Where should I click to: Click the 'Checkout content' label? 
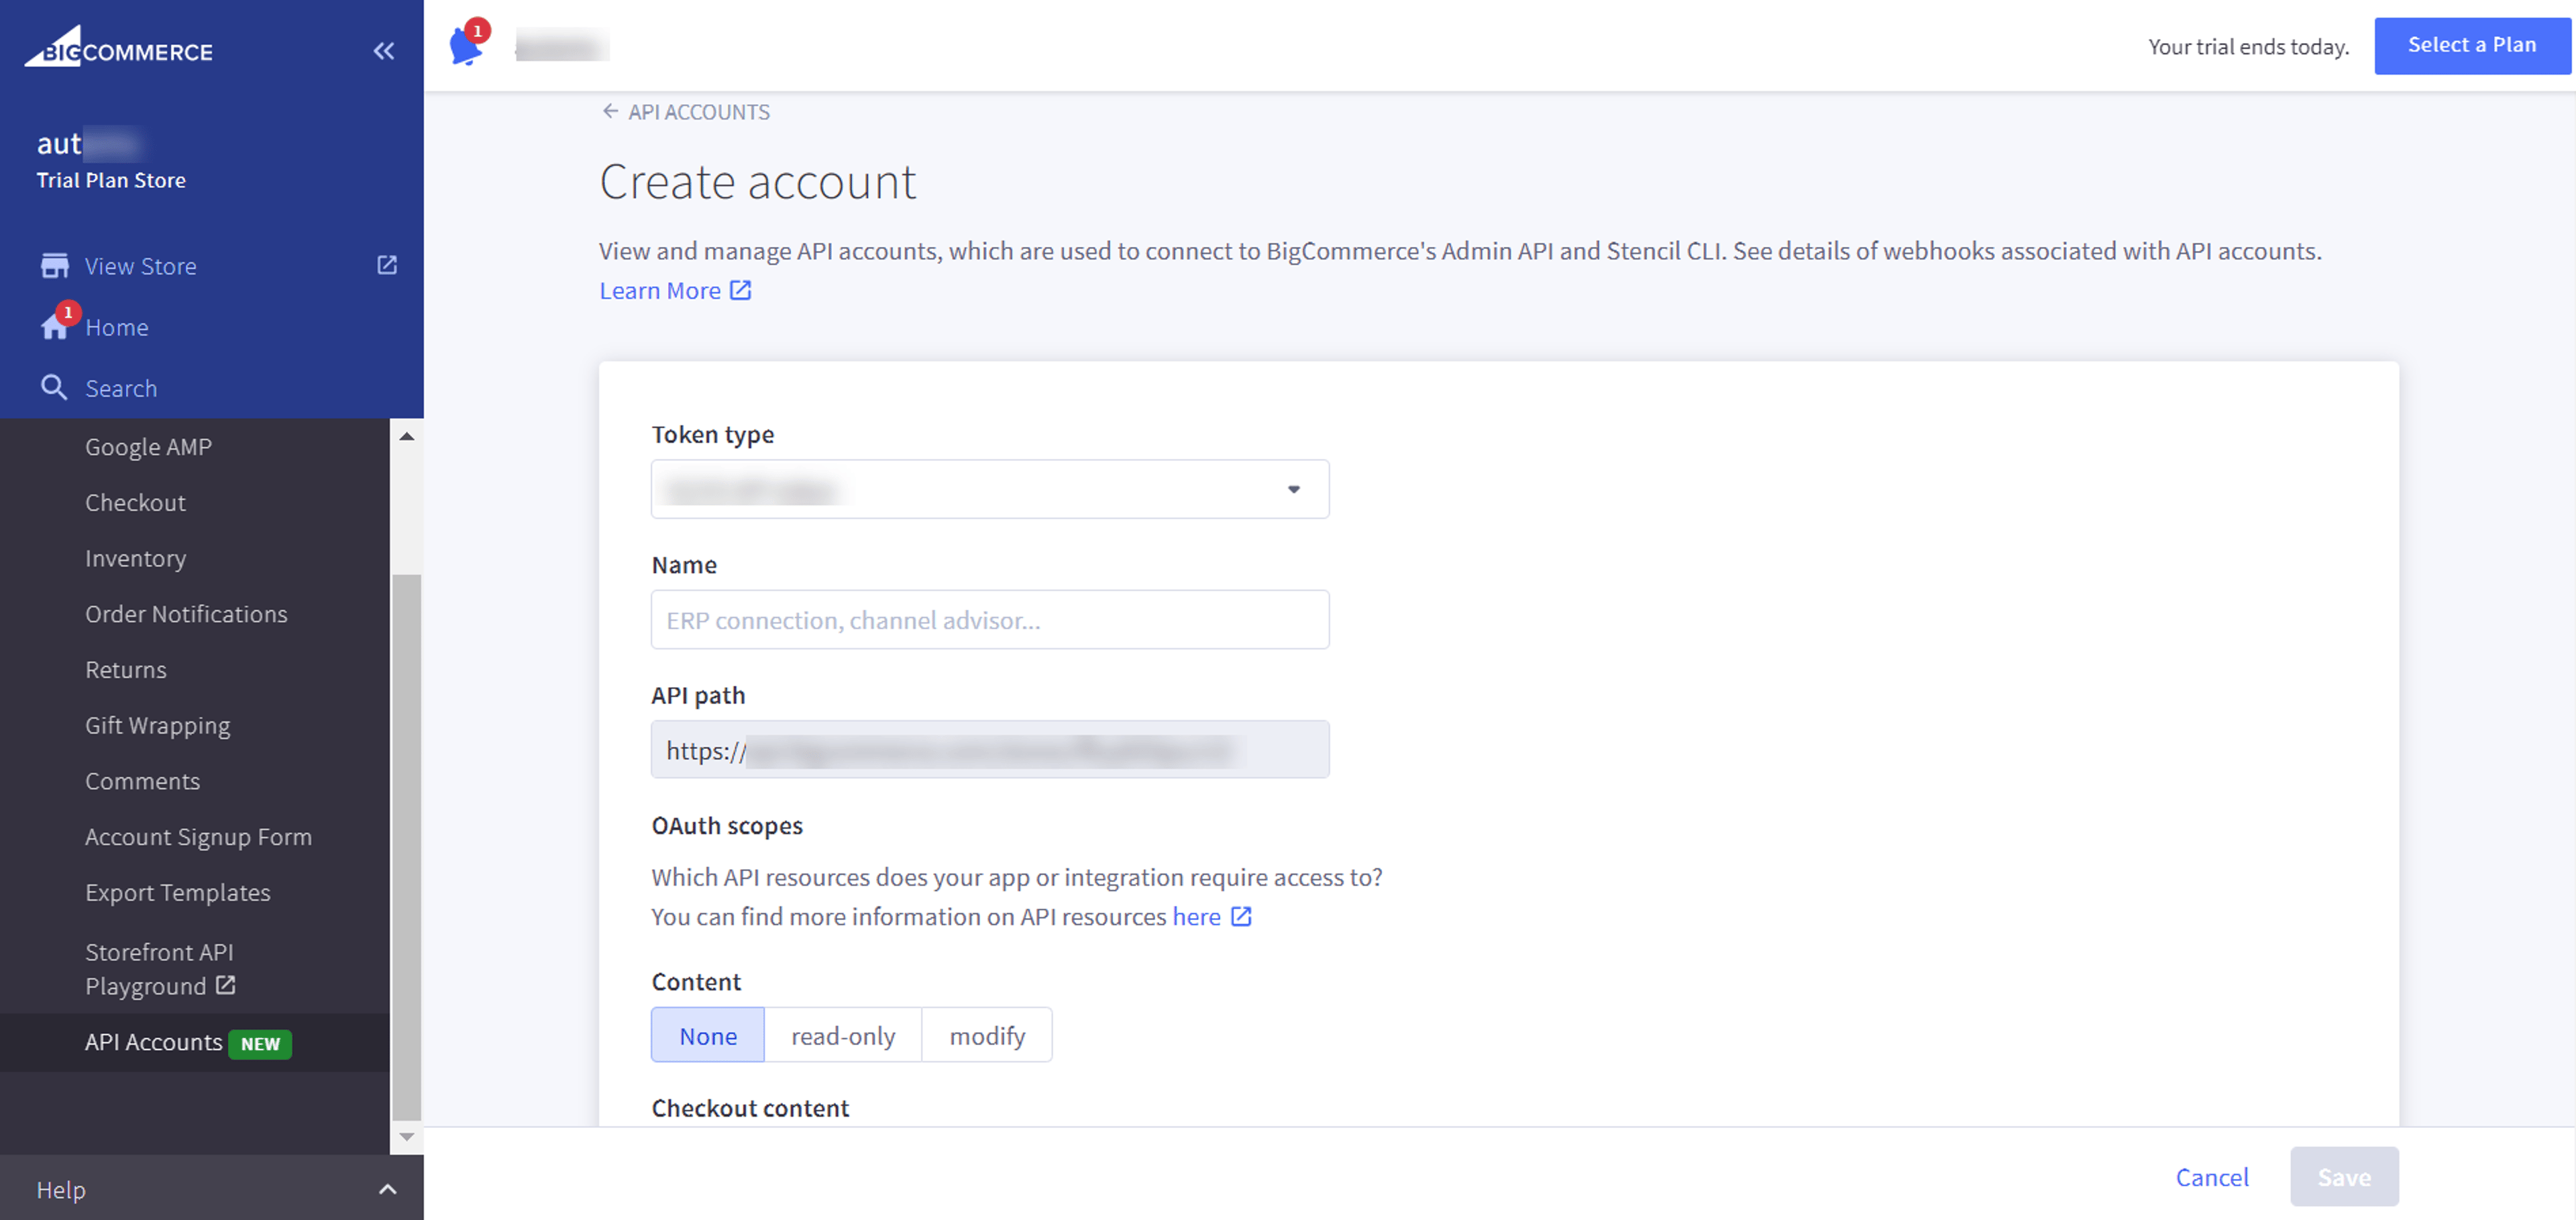[750, 1107]
